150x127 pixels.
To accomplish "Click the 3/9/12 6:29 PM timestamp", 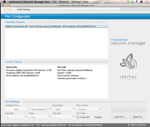I will 138,125.
